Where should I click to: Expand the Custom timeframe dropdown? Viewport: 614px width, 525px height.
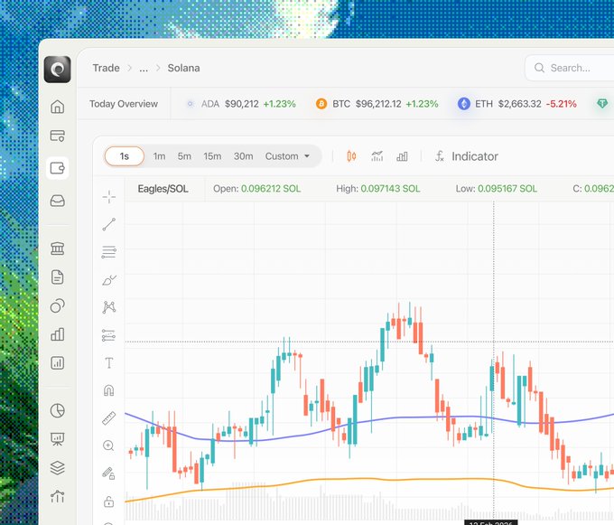click(287, 156)
